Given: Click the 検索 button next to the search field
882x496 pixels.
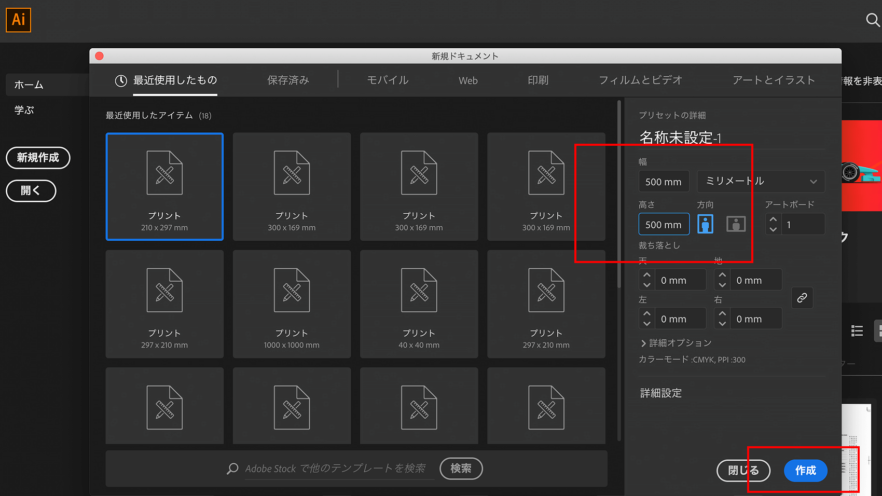Looking at the screenshot, I should click(x=461, y=469).
